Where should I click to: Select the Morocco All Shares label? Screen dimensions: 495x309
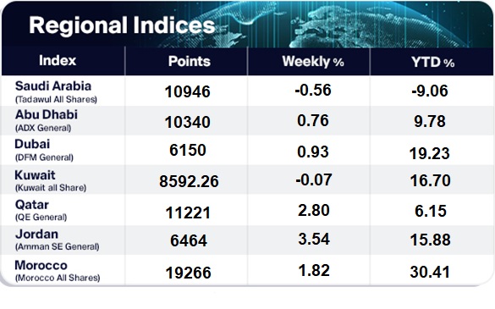(58, 271)
